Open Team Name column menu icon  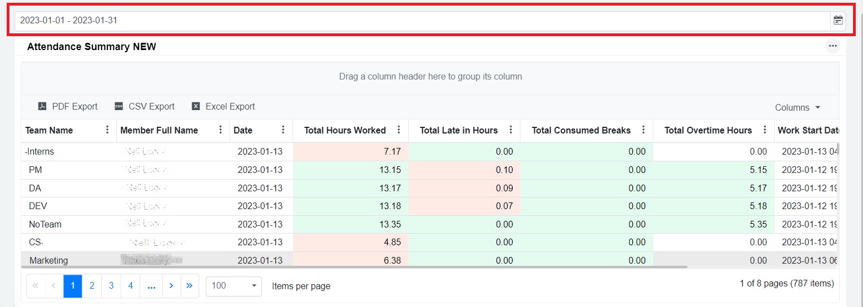pyautogui.click(x=107, y=130)
